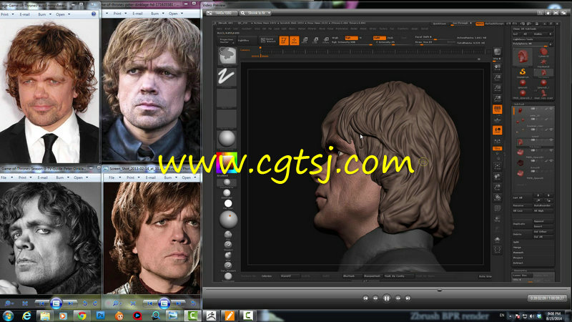Skip to next frame in Video Preview
Image resolution: width=572 pixels, height=322 pixels.
[398, 298]
